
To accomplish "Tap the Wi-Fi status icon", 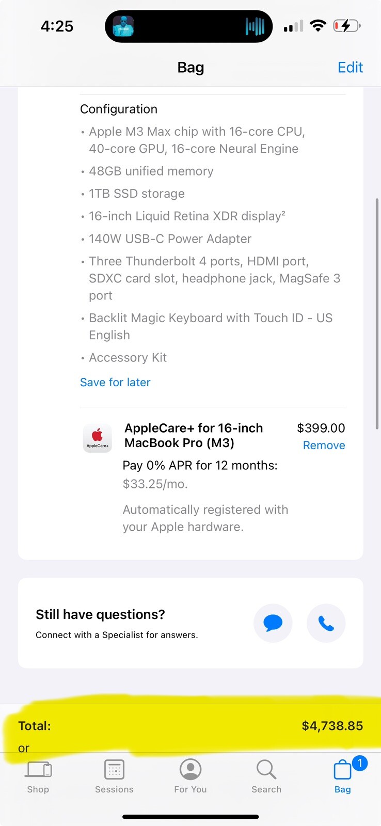I will coord(318,25).
